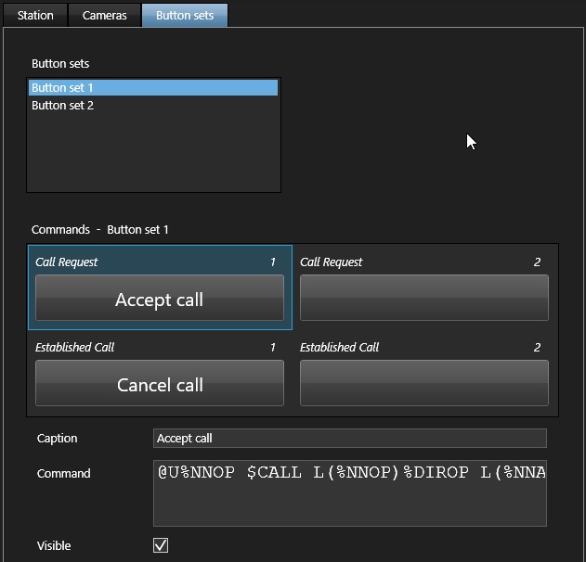Select the empty Established Call 2 button

coord(423,383)
